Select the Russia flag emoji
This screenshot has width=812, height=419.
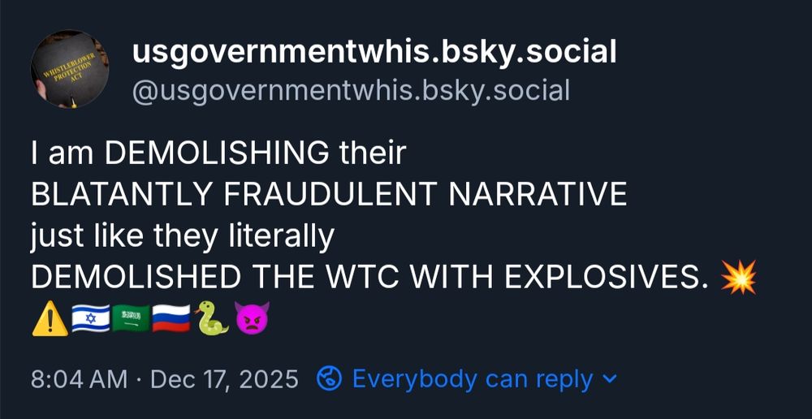click(x=171, y=318)
